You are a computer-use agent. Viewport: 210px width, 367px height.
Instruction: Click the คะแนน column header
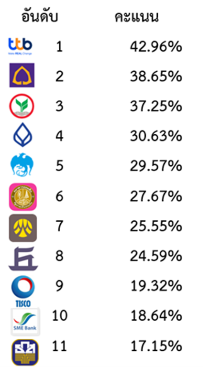click(136, 17)
